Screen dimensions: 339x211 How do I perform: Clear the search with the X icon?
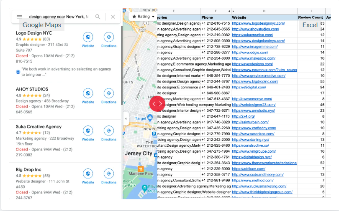pos(113,17)
